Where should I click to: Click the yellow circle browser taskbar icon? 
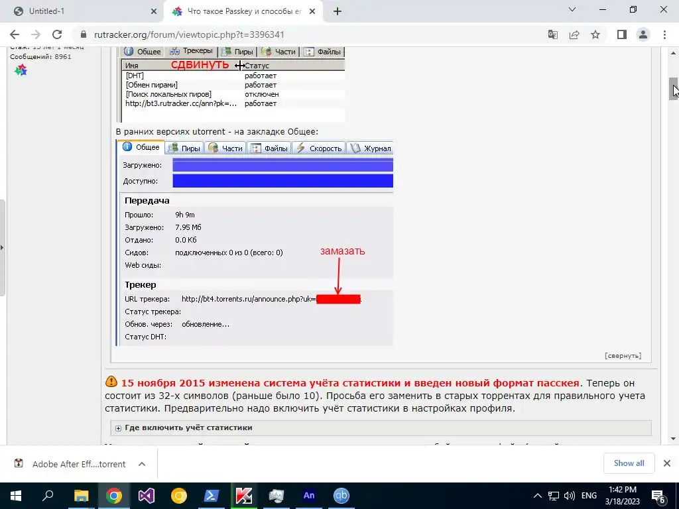(x=179, y=496)
